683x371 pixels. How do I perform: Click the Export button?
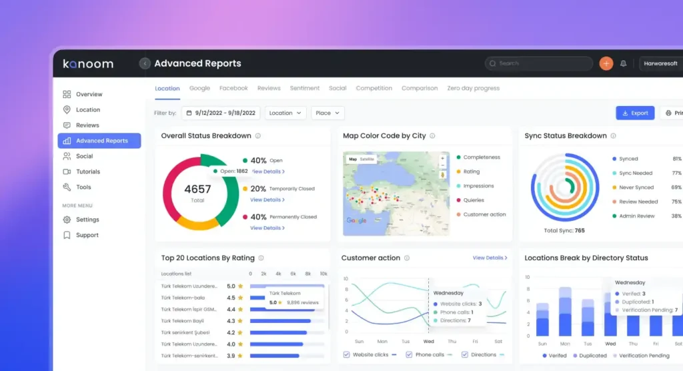[x=634, y=113]
